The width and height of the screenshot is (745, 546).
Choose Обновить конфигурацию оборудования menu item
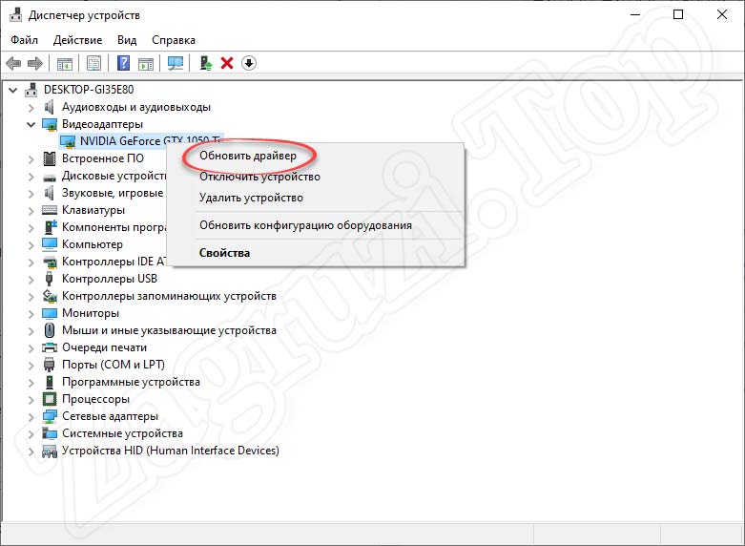(x=305, y=225)
